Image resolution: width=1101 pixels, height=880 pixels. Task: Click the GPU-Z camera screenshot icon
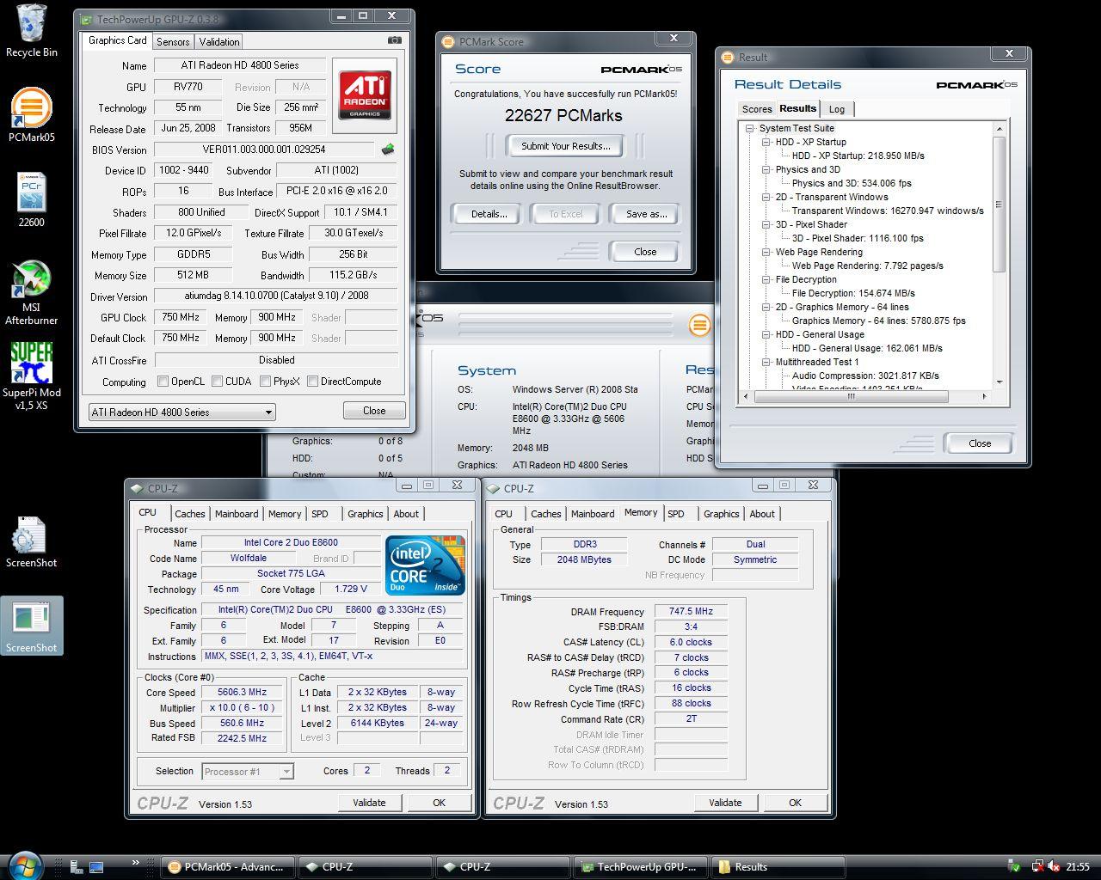[394, 40]
